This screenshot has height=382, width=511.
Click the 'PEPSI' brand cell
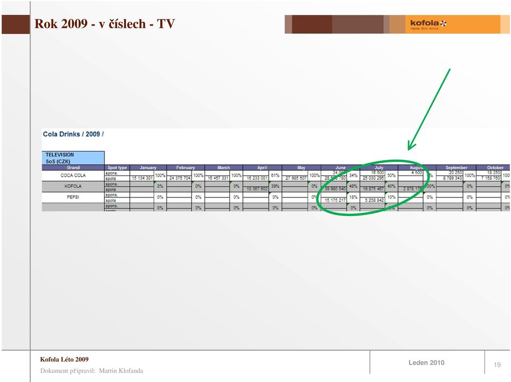pos(73,197)
